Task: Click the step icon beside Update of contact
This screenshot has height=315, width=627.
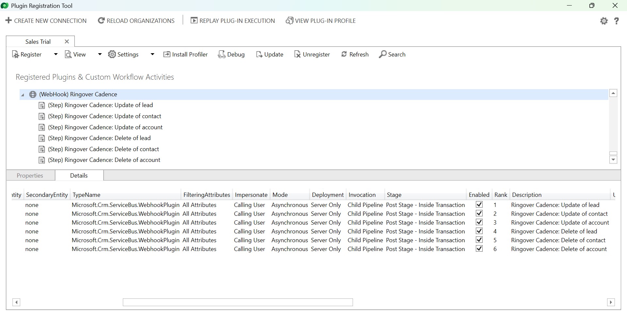Action: 42,116
